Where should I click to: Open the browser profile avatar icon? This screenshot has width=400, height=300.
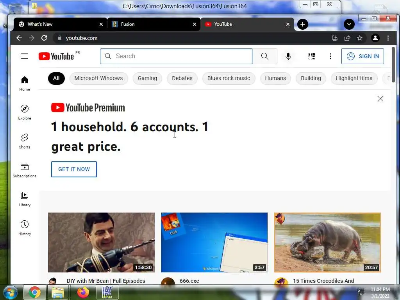375,38
